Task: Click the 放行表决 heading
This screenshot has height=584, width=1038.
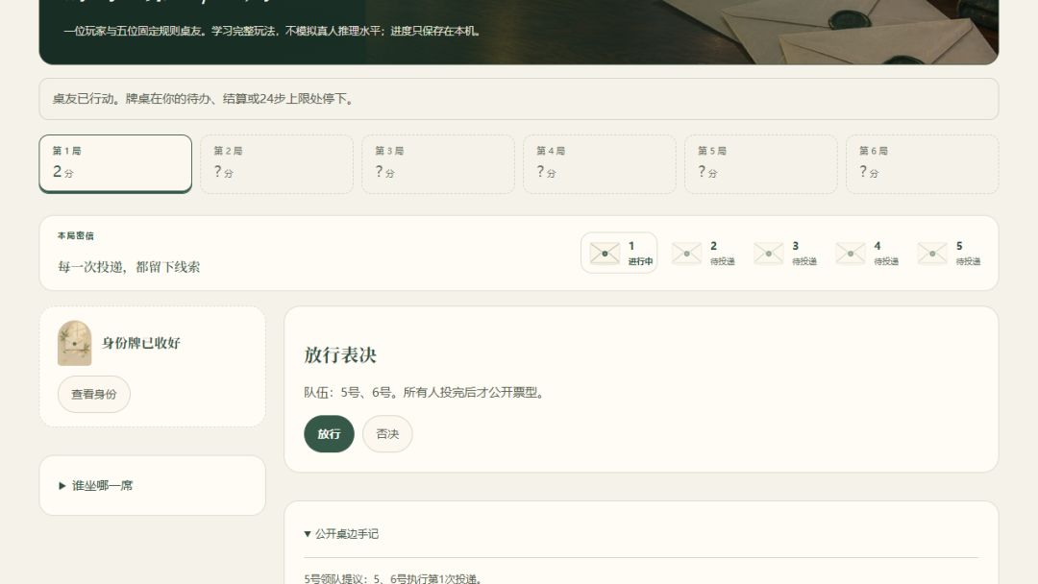Action: tap(340, 355)
